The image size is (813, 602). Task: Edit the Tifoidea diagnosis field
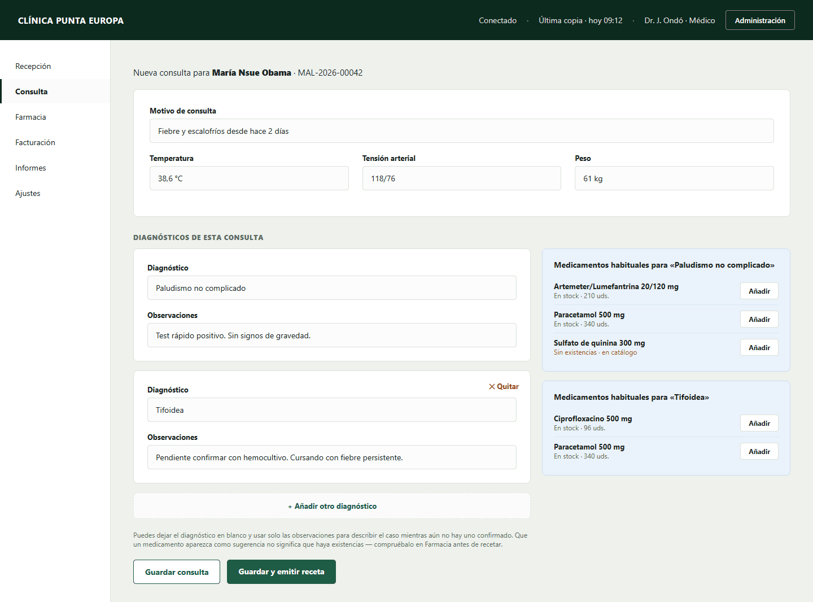tap(332, 410)
